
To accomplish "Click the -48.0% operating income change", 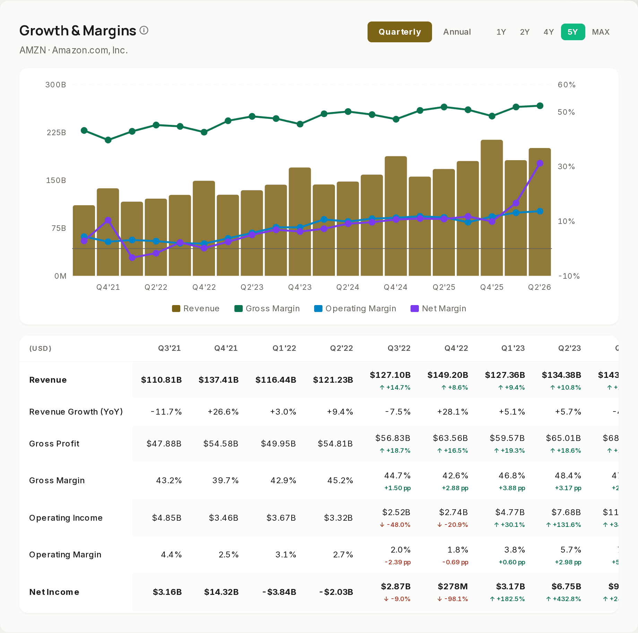I will [x=395, y=525].
